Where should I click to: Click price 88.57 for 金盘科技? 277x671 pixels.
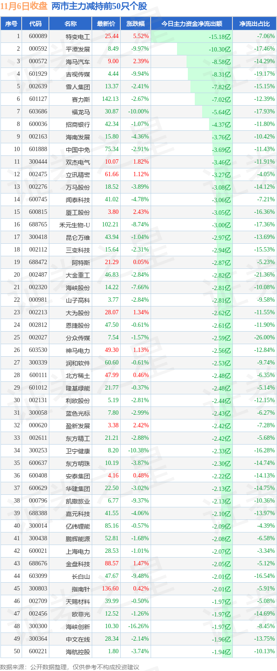coord(111,564)
